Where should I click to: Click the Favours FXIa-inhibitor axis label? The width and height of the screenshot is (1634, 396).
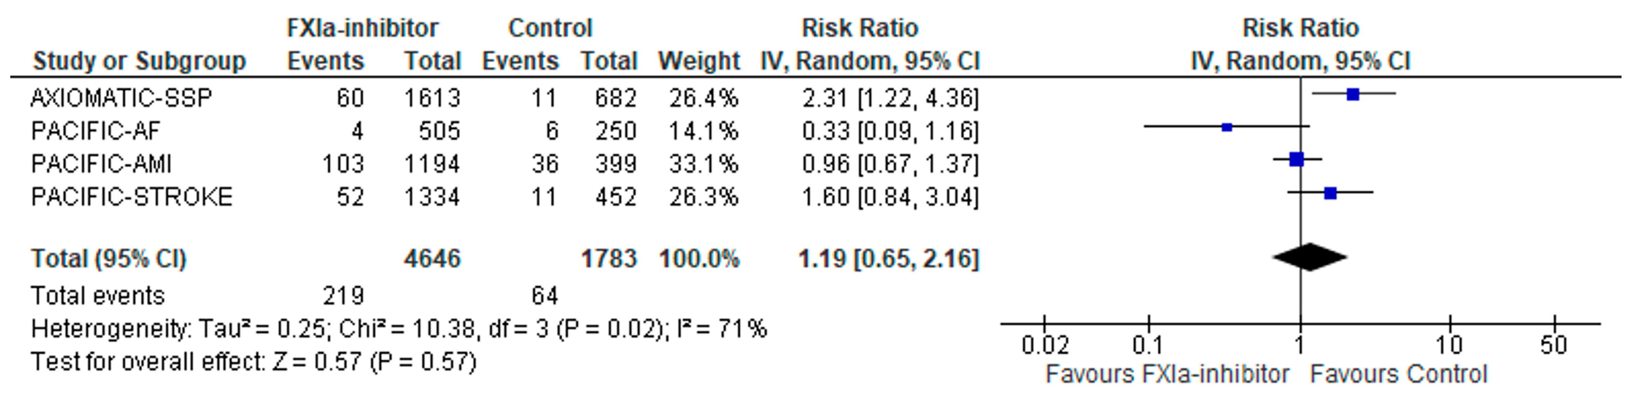1167,374
